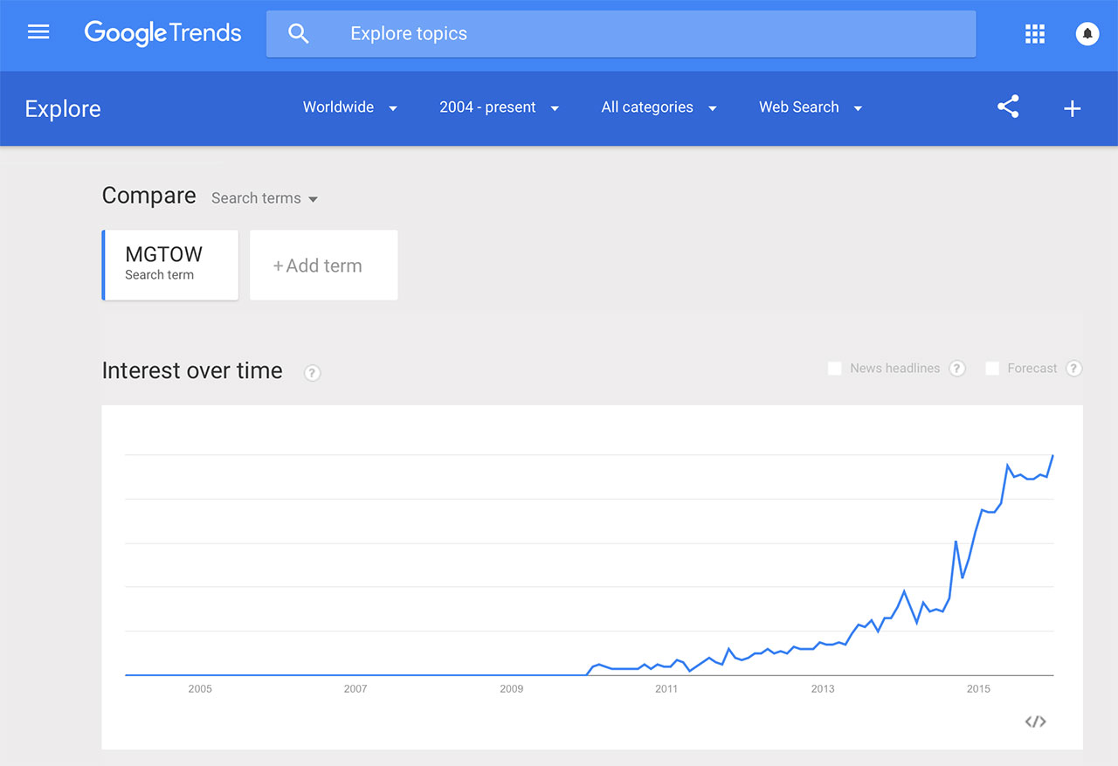Image resolution: width=1118 pixels, height=766 pixels.
Task: Open help for Interest over time
Action: 312,373
